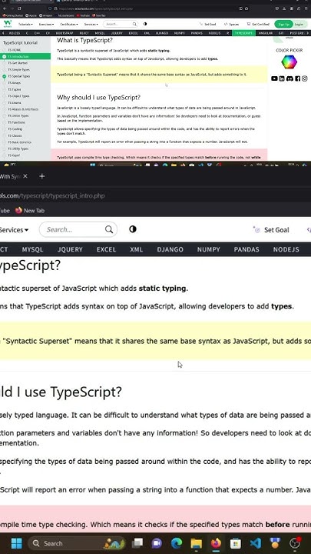Open Spaces in the small overview header
This screenshot has width=311, height=554.
(x=231, y=24)
